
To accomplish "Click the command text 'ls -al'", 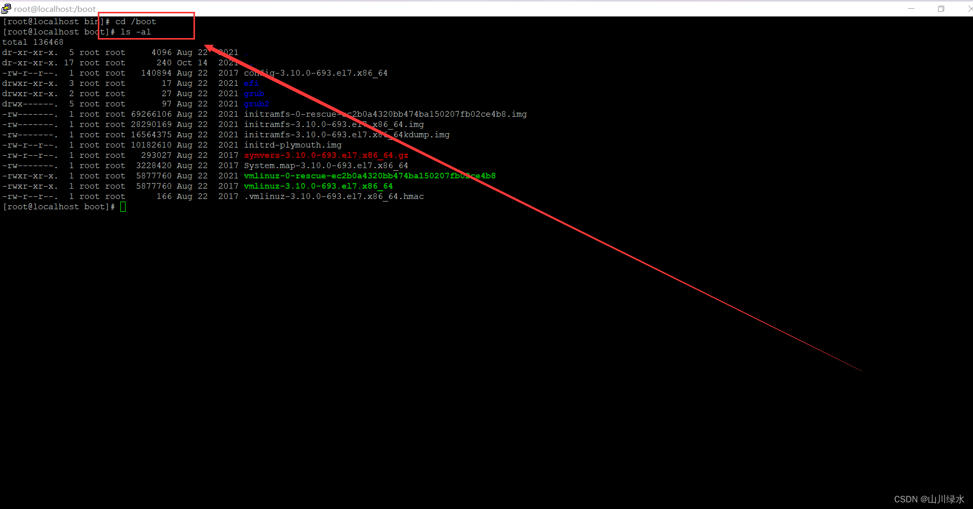I will point(136,32).
